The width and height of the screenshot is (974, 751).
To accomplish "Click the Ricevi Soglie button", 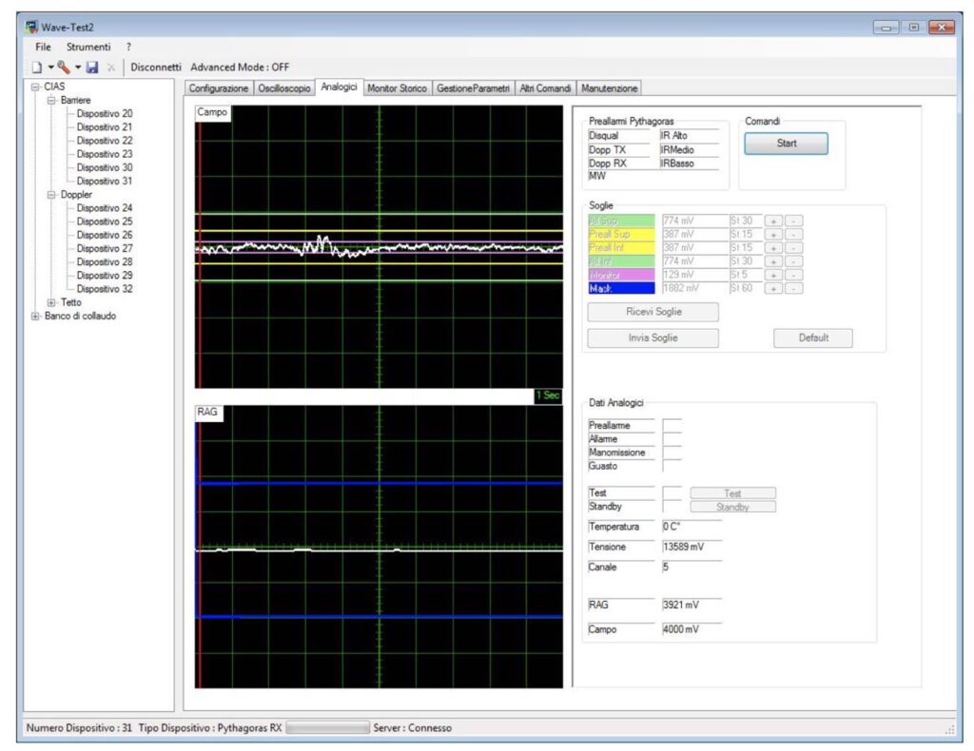I will click(653, 312).
